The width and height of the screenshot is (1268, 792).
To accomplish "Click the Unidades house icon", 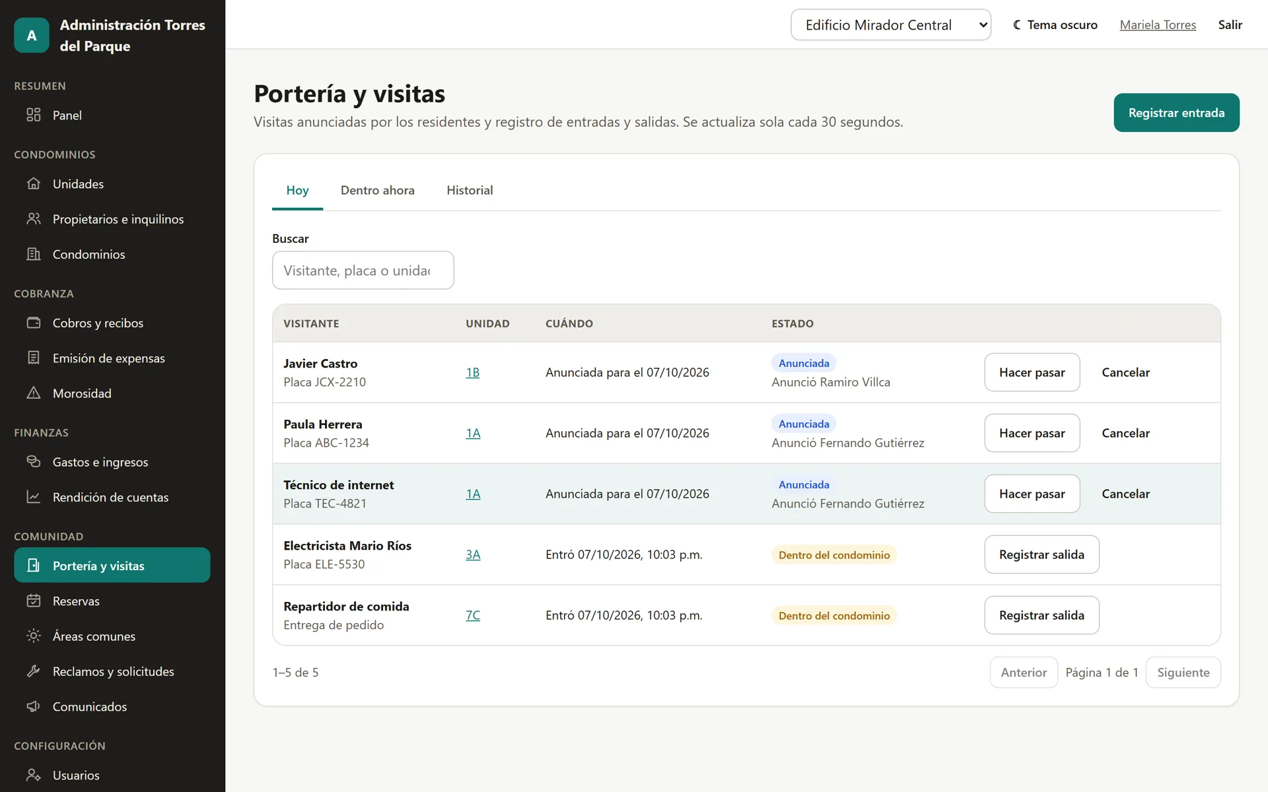I will [34, 183].
